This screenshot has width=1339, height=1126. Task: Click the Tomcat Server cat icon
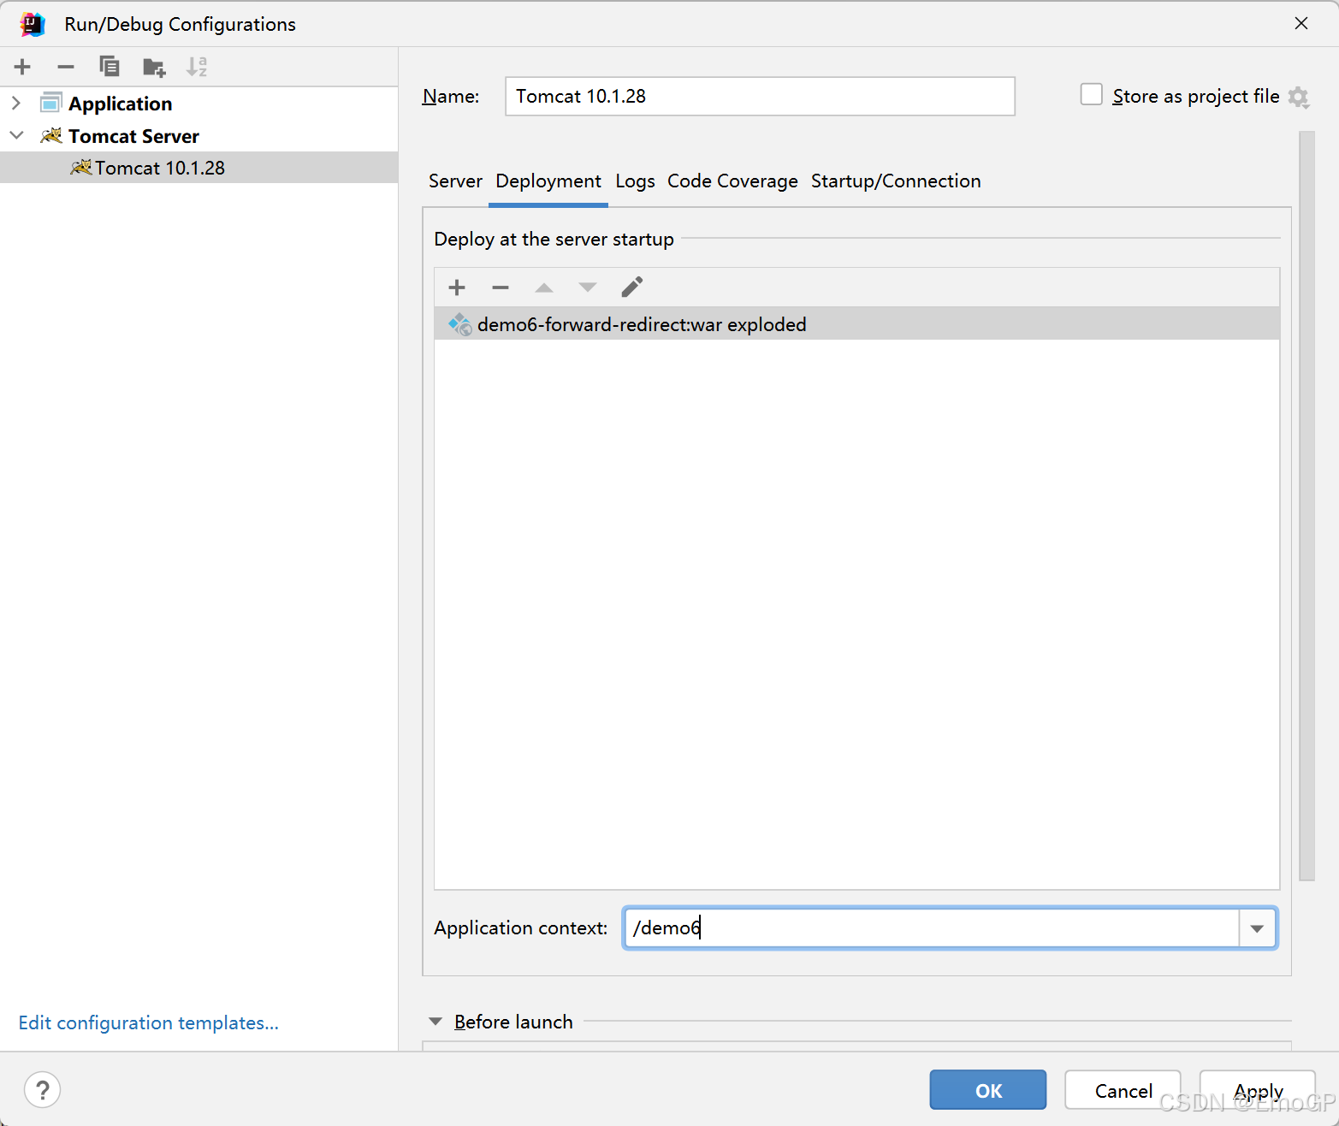click(x=51, y=135)
